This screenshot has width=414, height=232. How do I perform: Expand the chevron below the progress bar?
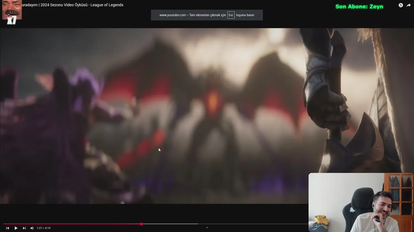point(207,227)
